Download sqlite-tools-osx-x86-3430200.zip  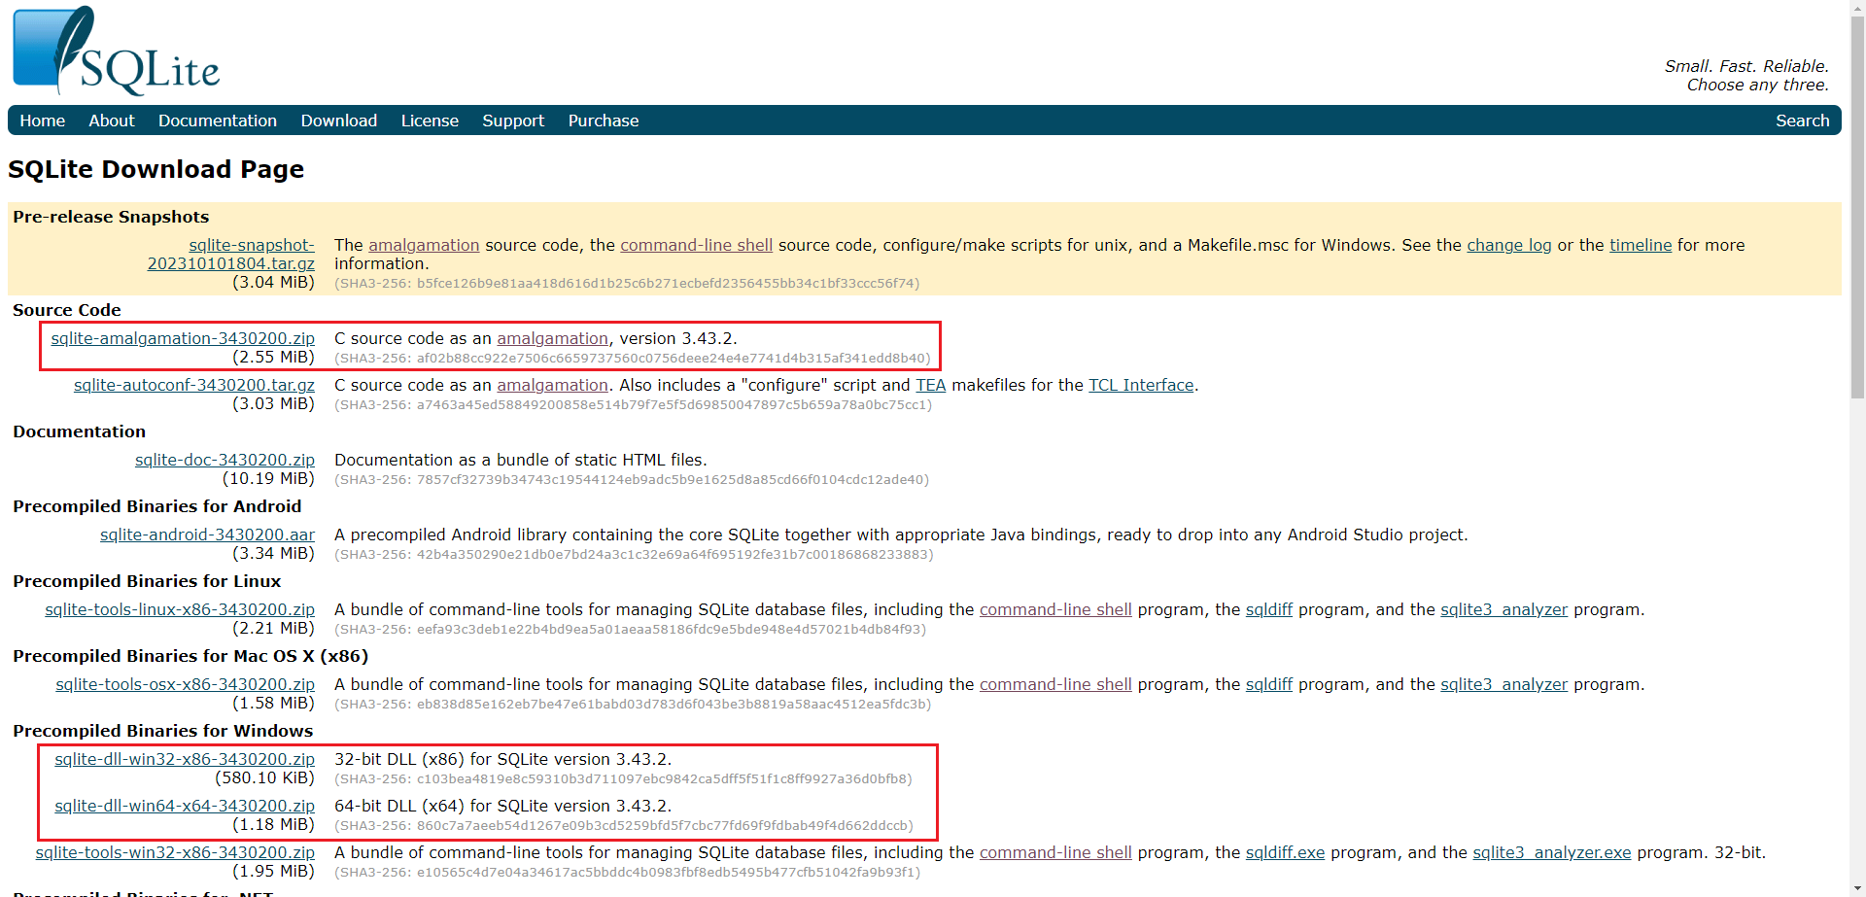tap(185, 684)
